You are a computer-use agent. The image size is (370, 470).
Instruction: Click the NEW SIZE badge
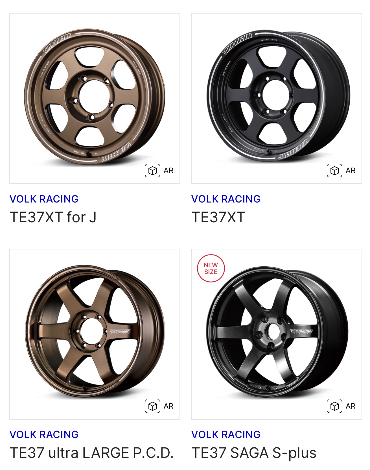pyautogui.click(x=211, y=268)
